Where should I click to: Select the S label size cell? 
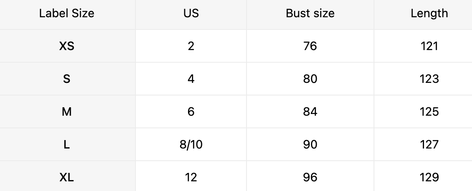66,79
